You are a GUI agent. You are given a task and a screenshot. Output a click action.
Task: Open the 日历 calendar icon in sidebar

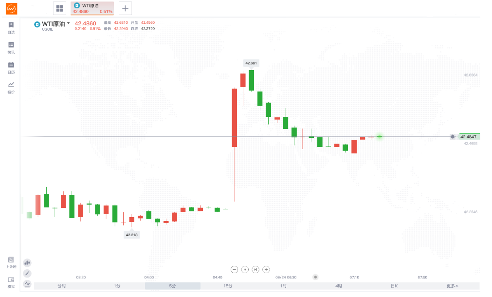[x=11, y=65]
